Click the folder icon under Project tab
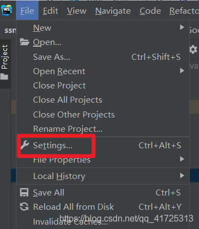 click(x=4, y=76)
